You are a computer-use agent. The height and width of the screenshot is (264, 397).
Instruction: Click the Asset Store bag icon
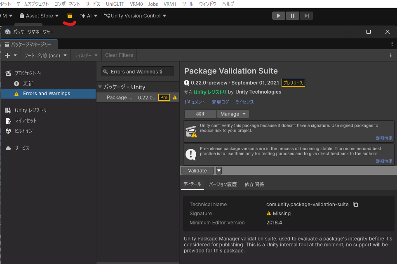click(21, 16)
